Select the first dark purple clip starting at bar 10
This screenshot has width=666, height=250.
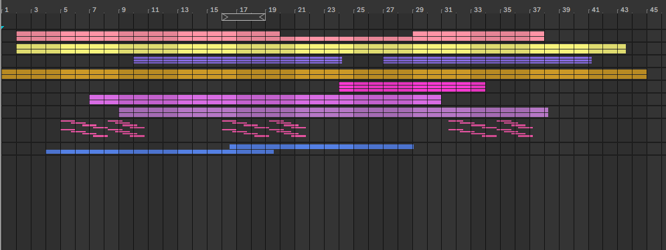(238, 60)
